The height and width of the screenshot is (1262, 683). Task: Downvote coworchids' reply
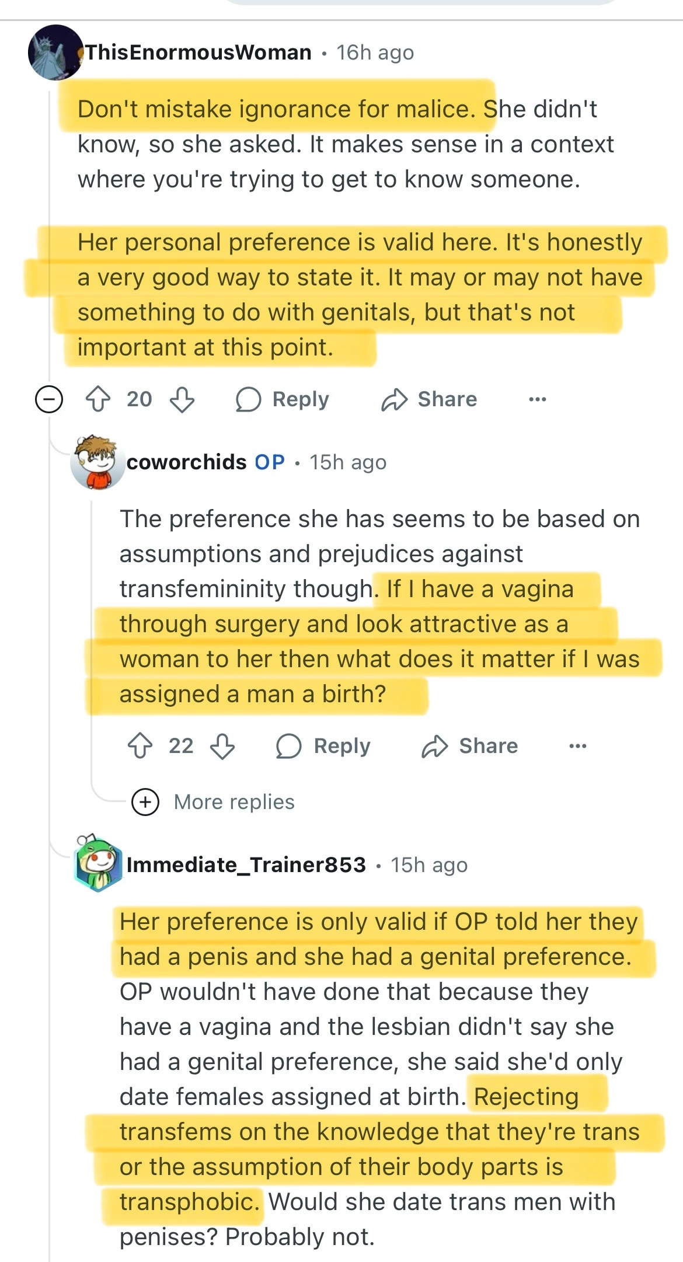[x=222, y=746]
